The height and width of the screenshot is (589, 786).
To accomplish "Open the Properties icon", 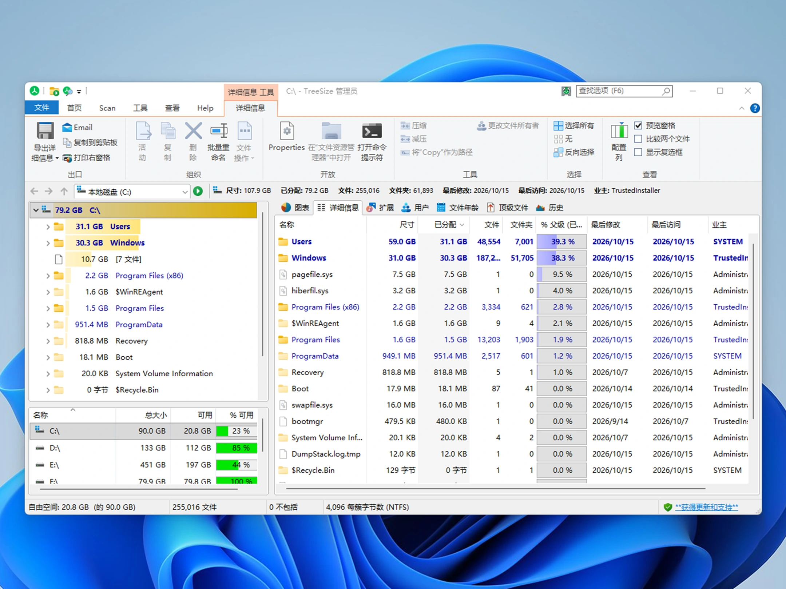I will point(287,131).
